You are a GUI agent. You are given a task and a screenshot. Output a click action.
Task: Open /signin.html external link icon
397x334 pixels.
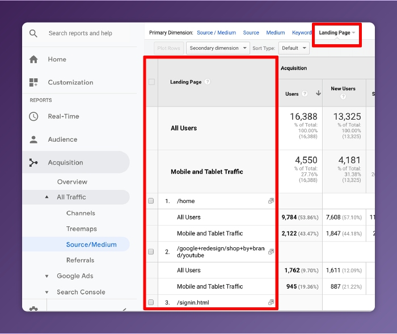(271, 302)
